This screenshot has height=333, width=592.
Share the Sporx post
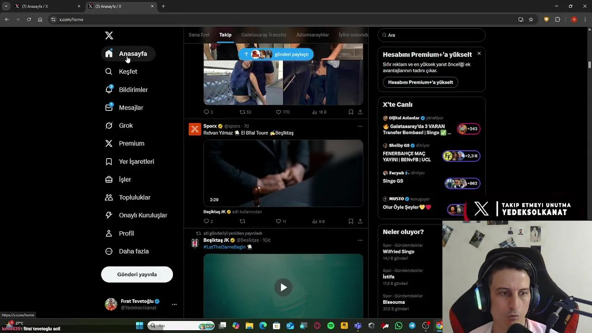click(360, 222)
